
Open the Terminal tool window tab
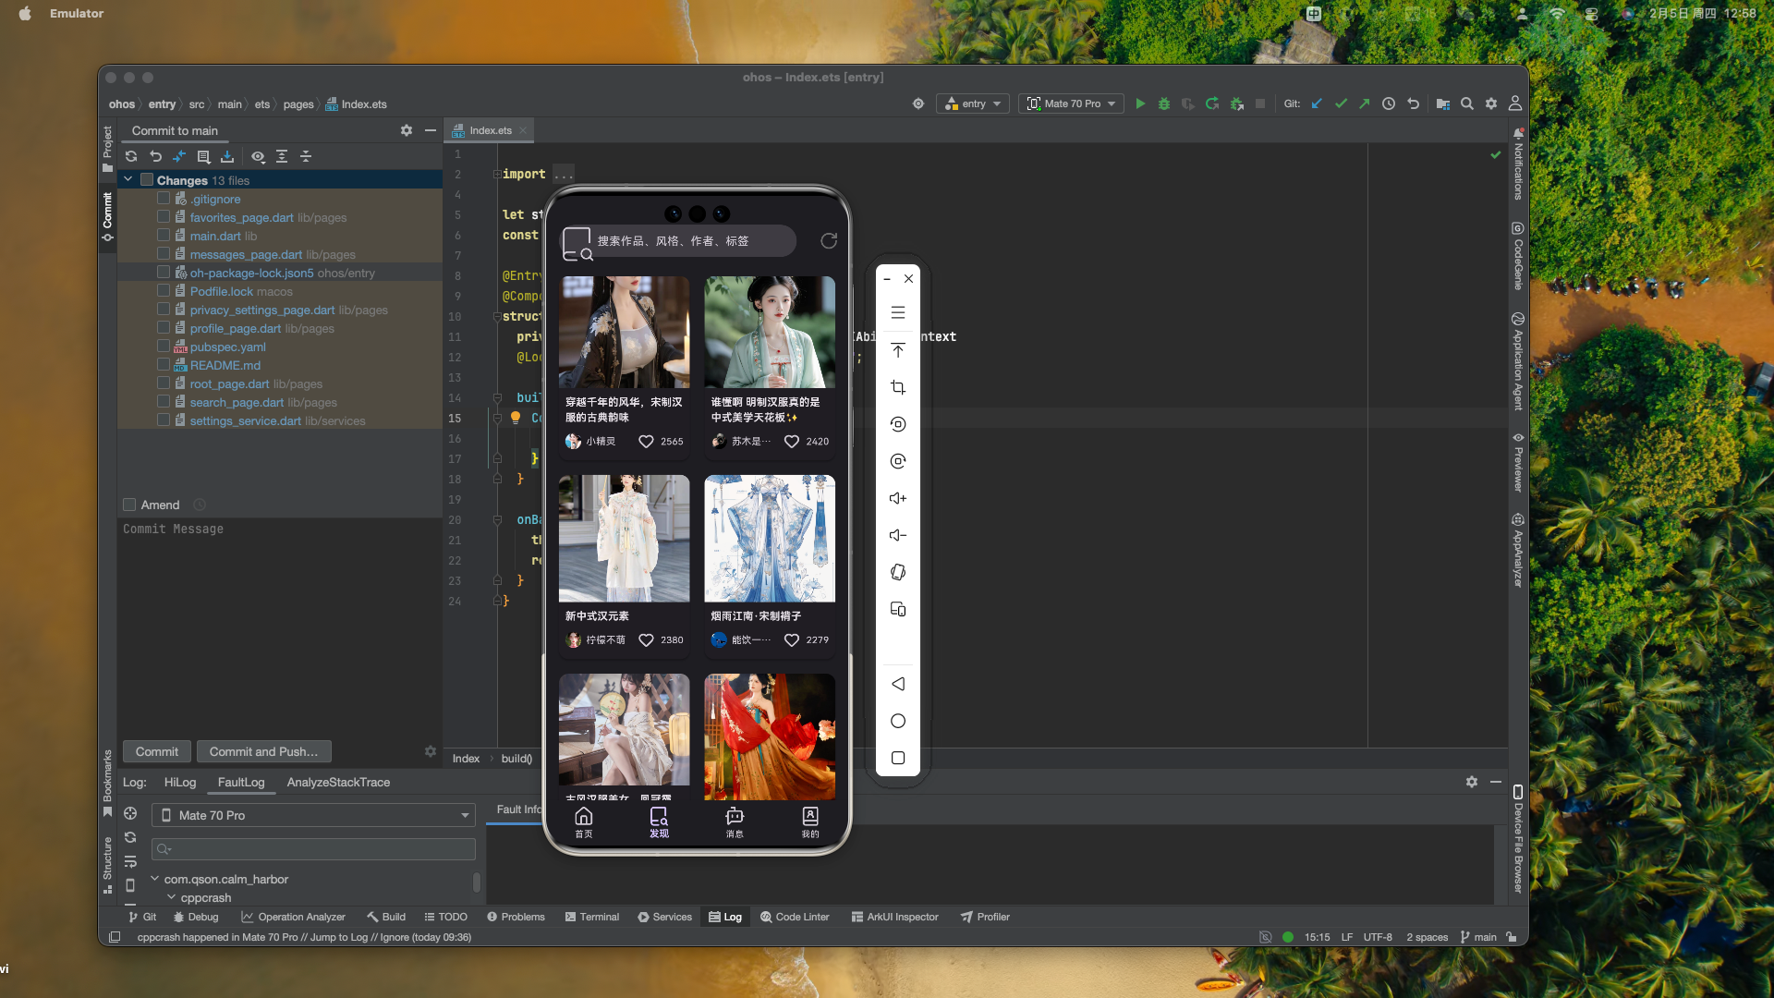coord(591,917)
